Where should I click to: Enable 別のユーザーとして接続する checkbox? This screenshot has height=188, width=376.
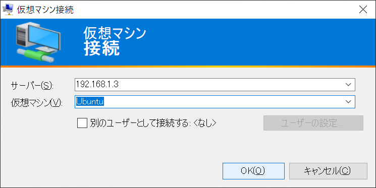coord(82,123)
